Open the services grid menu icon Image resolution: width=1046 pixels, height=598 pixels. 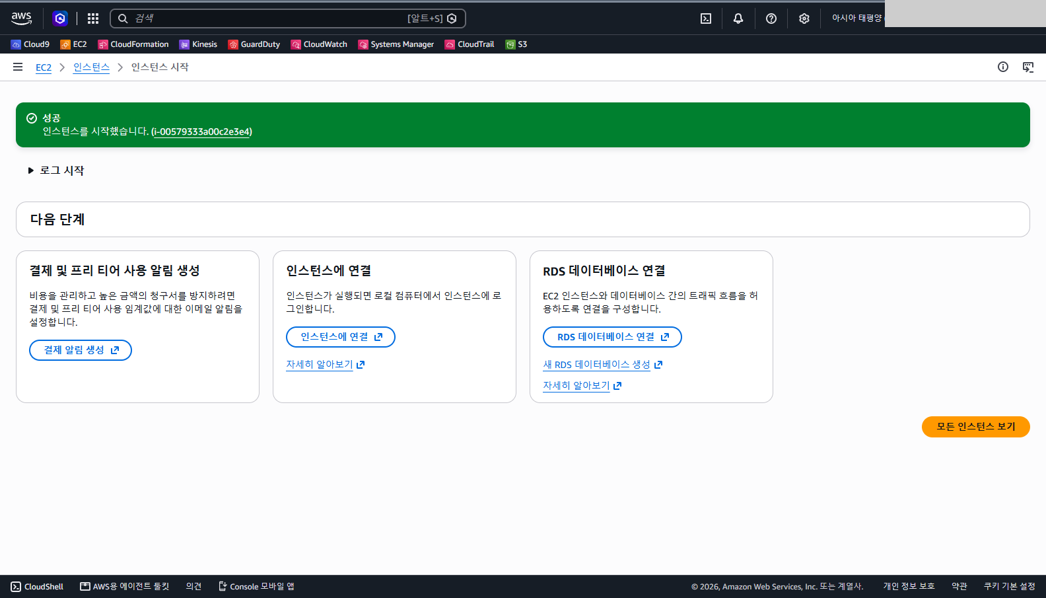pyautogui.click(x=93, y=19)
